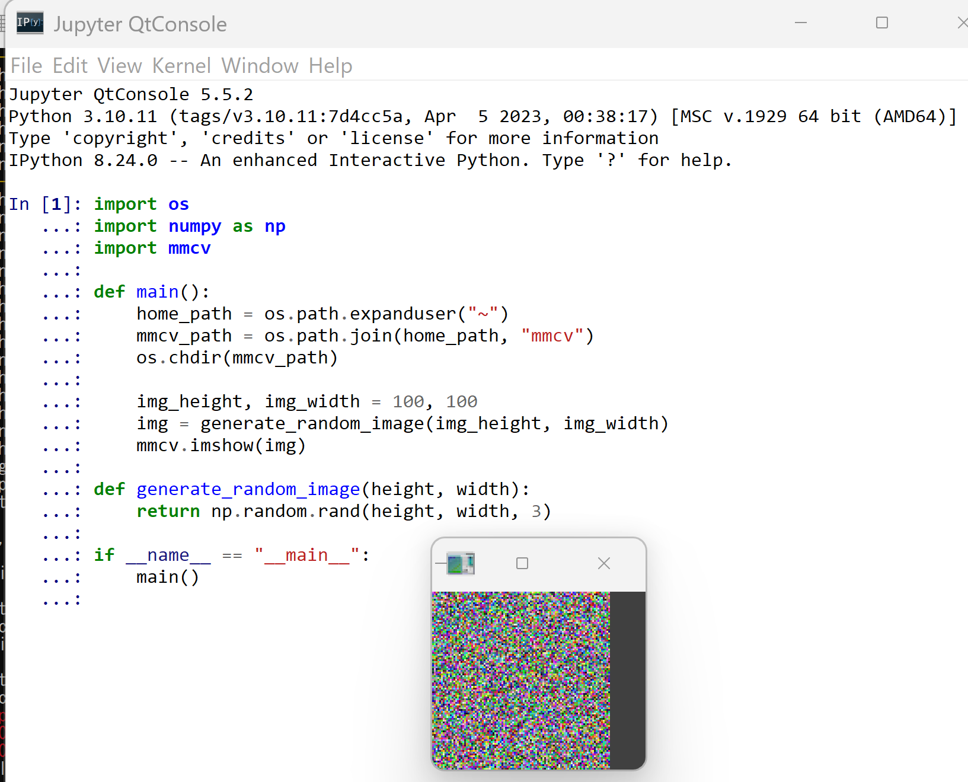Click the 'Jupyter QtConsole 5.5.2' banner text

pyautogui.click(x=131, y=95)
